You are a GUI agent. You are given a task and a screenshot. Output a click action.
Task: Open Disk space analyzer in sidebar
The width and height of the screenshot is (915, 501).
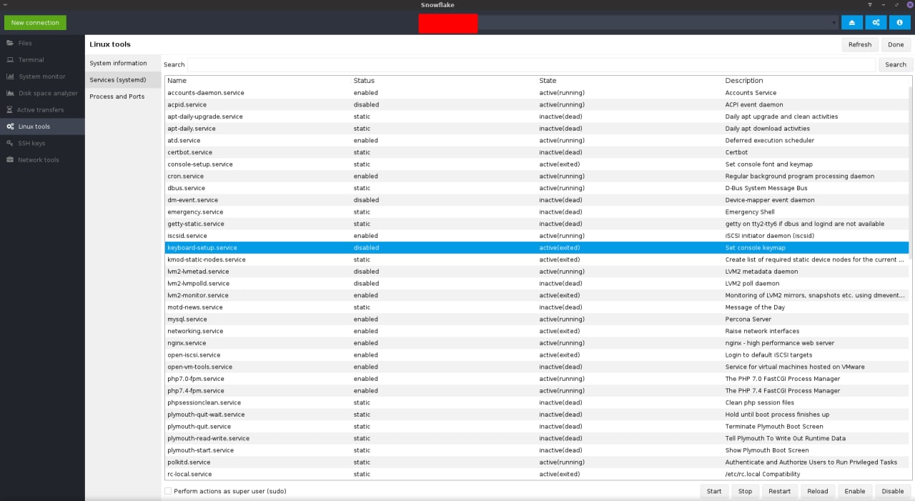coord(42,93)
